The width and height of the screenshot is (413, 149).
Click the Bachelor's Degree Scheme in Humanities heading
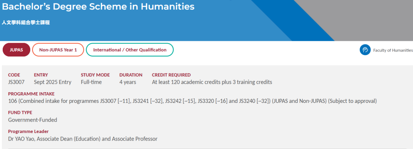[x=98, y=7]
